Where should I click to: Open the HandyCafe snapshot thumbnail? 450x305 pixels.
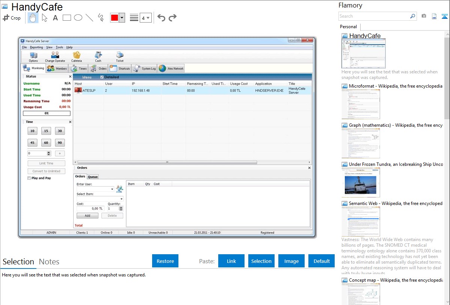coord(363,54)
